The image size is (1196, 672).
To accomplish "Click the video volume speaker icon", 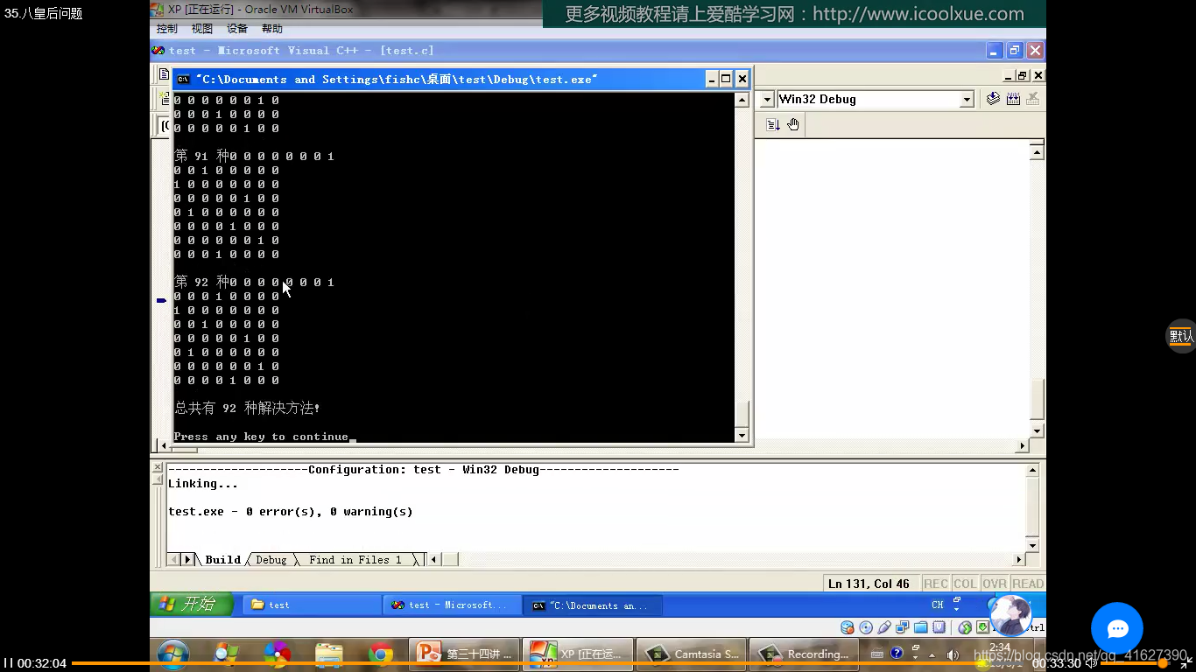I will click(1092, 663).
